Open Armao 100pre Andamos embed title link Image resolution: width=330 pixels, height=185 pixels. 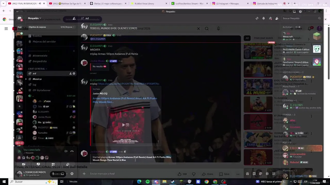pyautogui.click(x=125, y=100)
